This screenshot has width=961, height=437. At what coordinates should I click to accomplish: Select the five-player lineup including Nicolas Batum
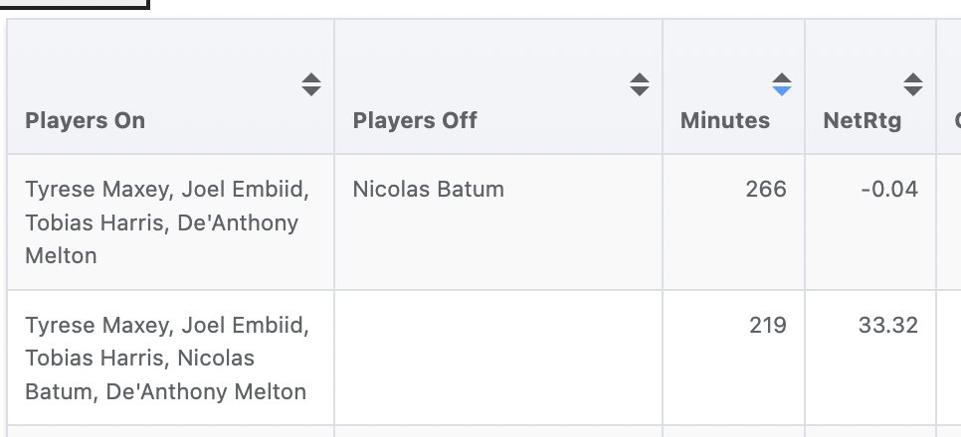click(x=166, y=359)
